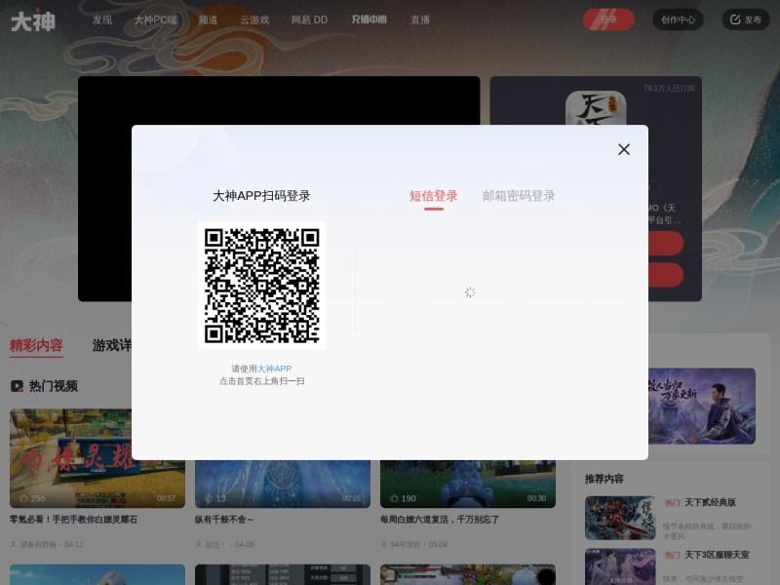Switch to the 短信登录 tab
Screen dimensions: 780x585
433,196
